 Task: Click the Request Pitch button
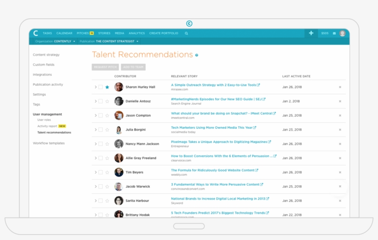(106, 67)
